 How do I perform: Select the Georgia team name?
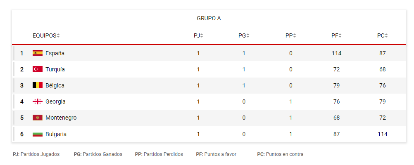click(x=55, y=101)
